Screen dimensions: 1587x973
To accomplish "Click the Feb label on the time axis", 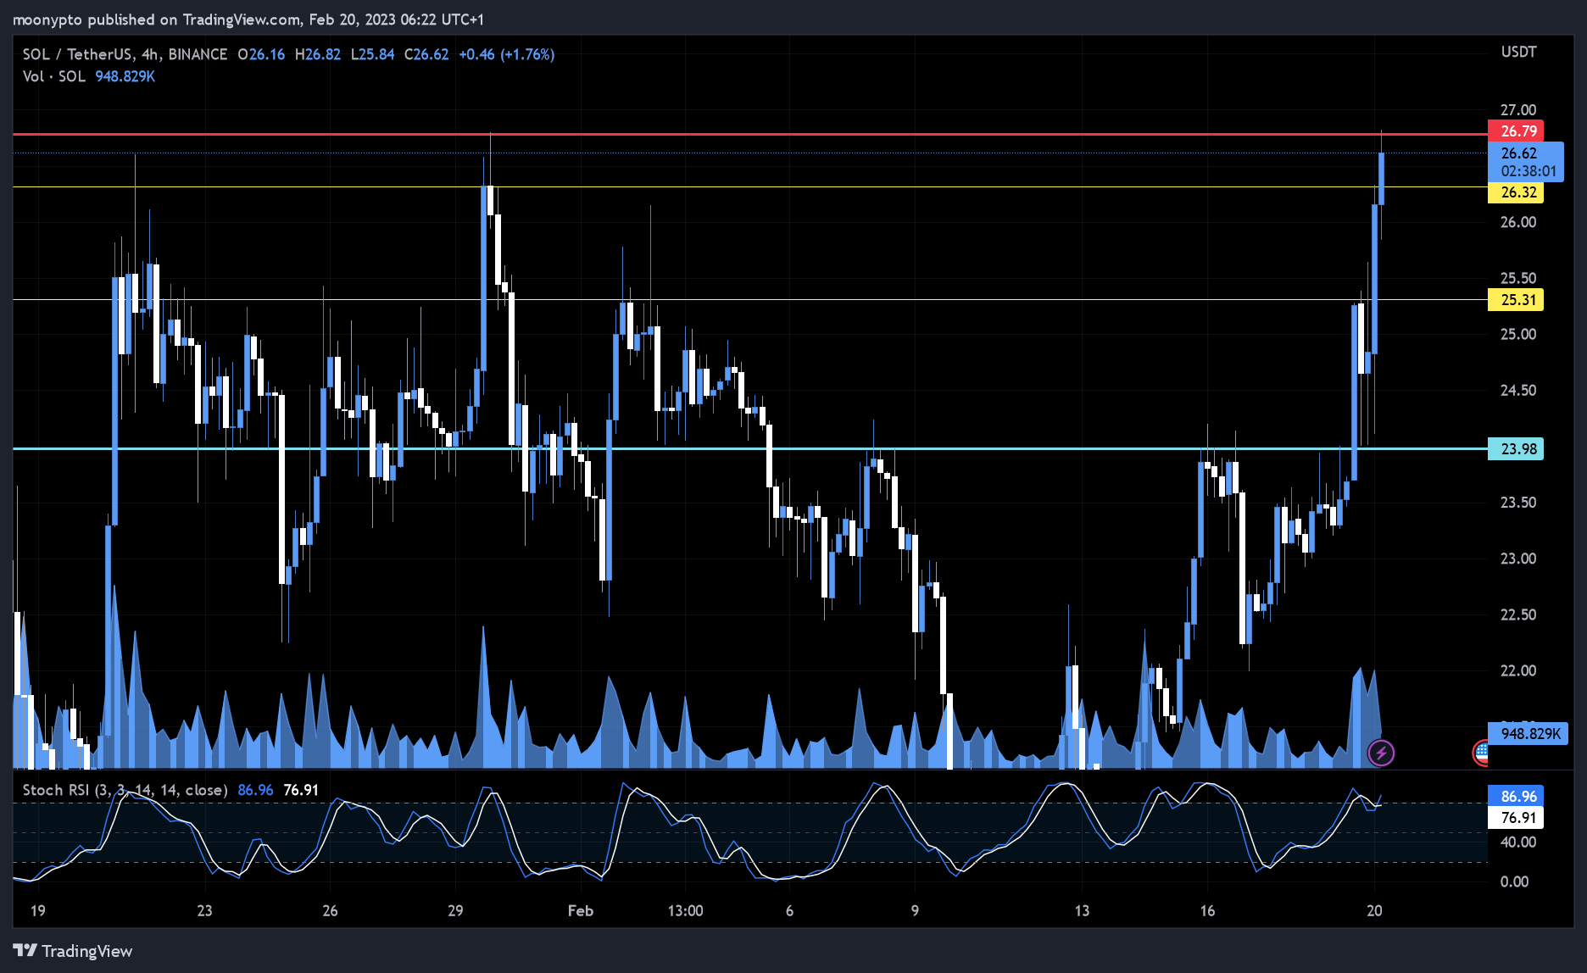I will (581, 911).
